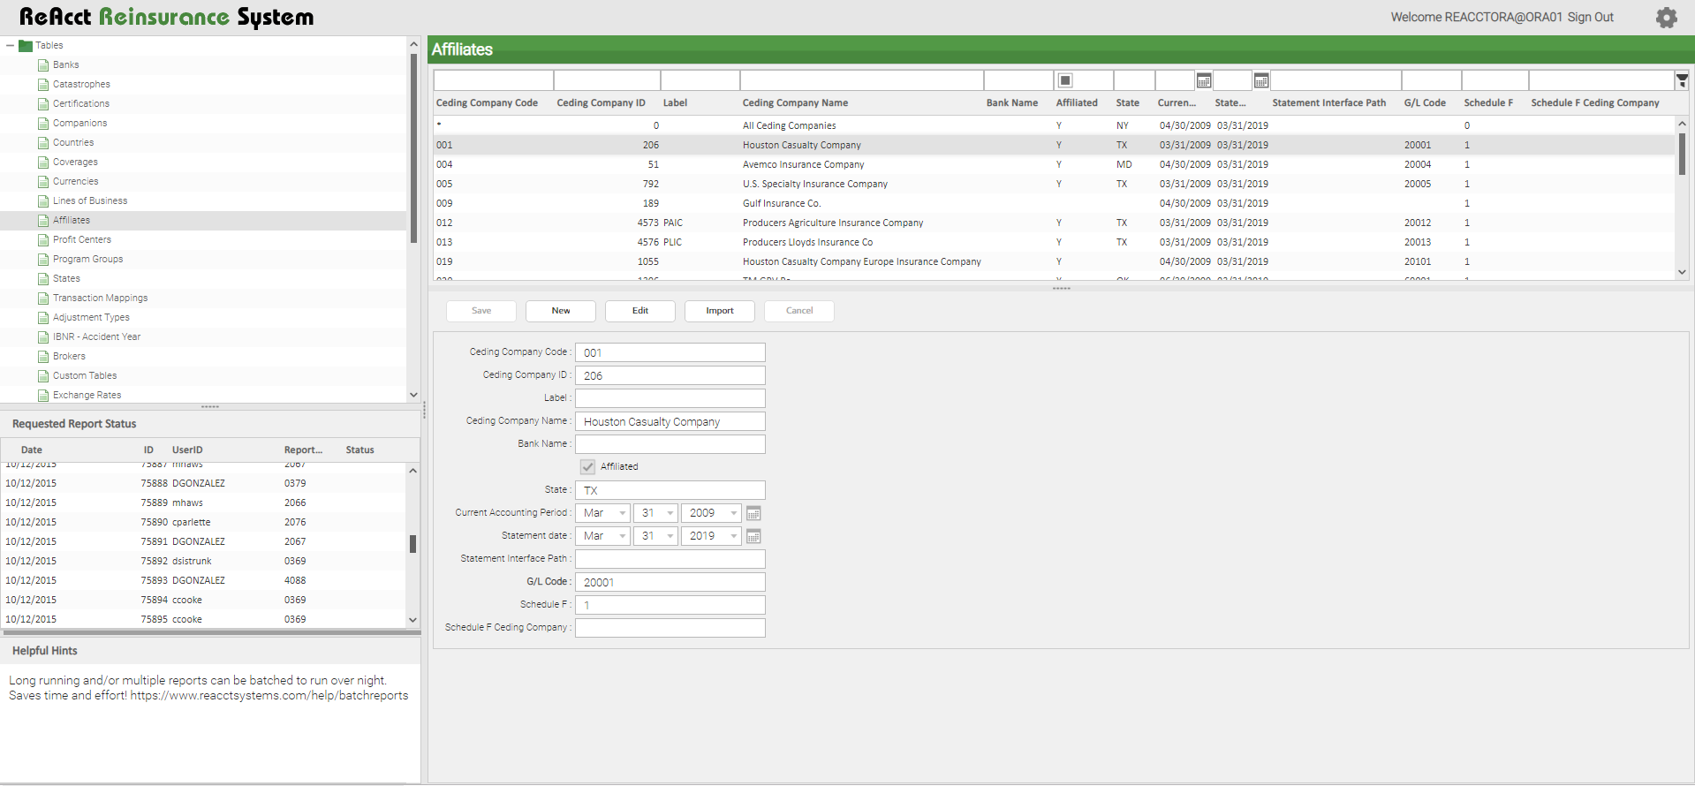Open calendar picker beside Current Accounting Period year

[753, 513]
